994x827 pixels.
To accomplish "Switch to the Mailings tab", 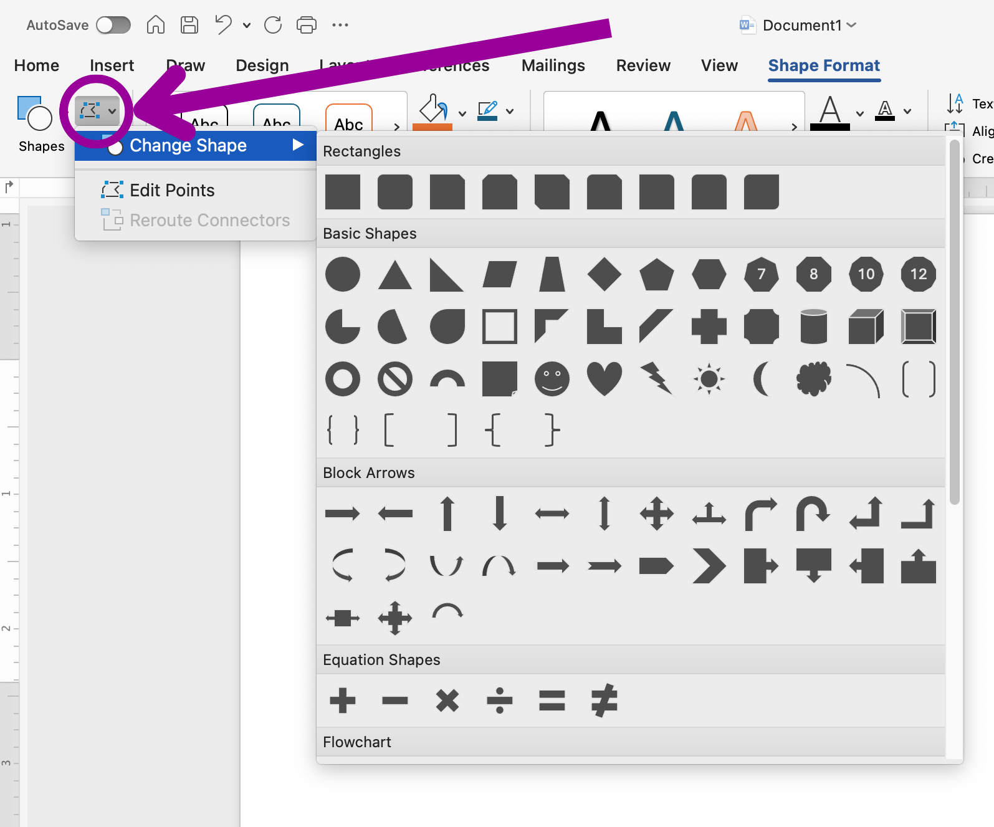I will pos(553,65).
